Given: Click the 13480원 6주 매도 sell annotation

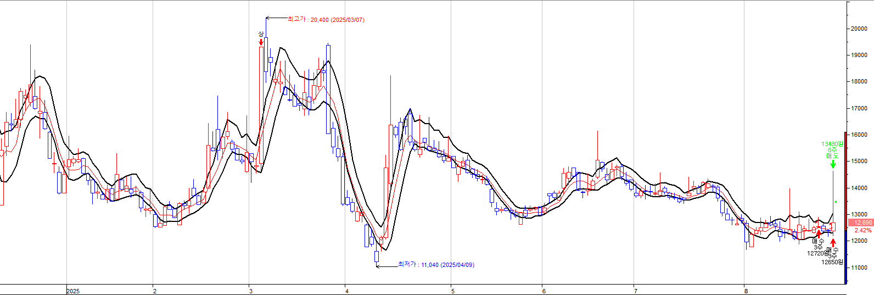Looking at the screenshot, I should pos(832,150).
